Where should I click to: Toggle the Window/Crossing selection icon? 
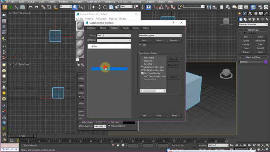click(x=92, y=7)
